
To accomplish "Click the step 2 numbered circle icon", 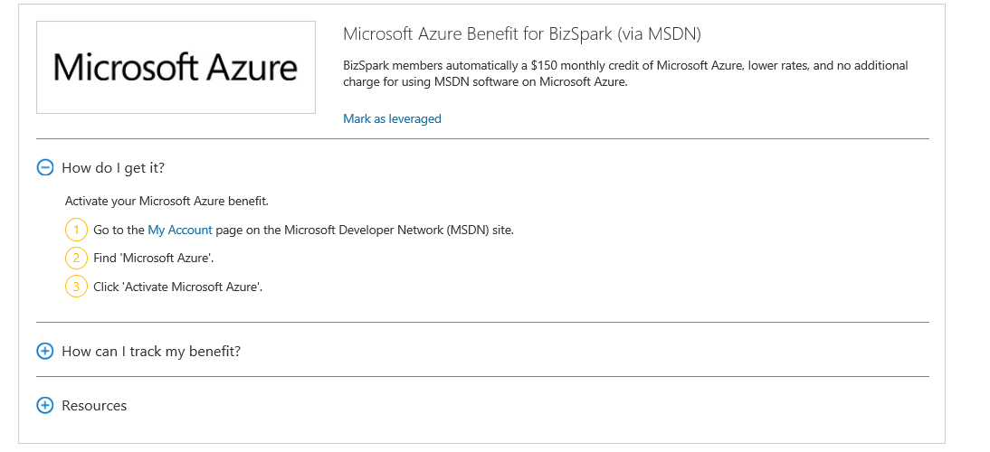I will 76,258.
